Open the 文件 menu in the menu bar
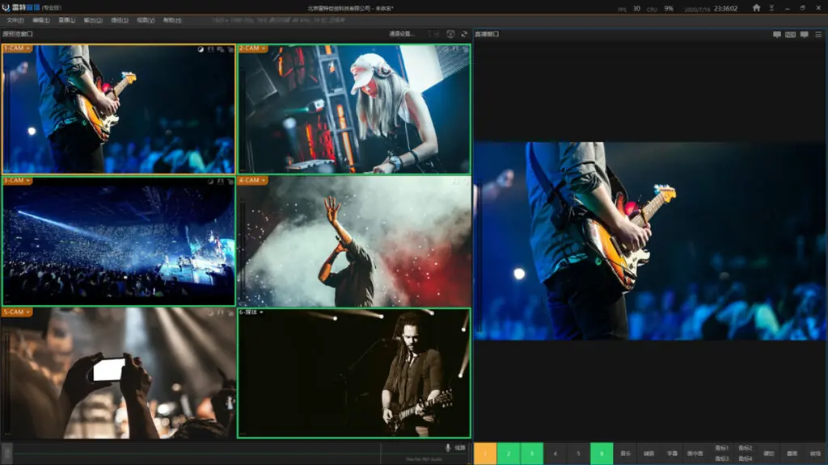The height and width of the screenshot is (465, 828). (x=15, y=20)
